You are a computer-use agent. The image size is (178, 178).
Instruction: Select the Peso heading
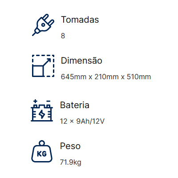click(x=70, y=146)
